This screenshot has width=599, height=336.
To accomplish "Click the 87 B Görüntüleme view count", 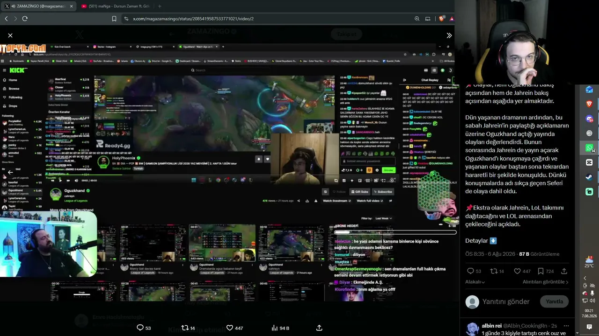I will (539, 254).
